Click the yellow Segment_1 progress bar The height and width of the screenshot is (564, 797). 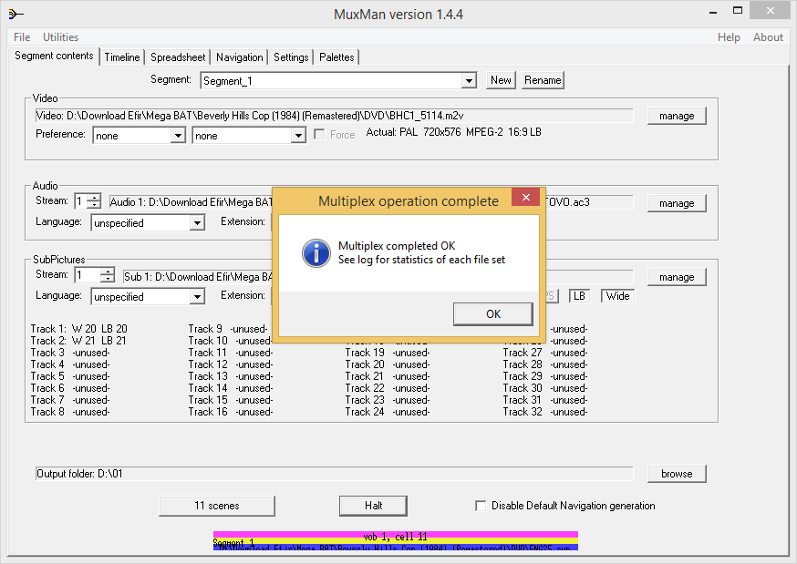(x=396, y=541)
